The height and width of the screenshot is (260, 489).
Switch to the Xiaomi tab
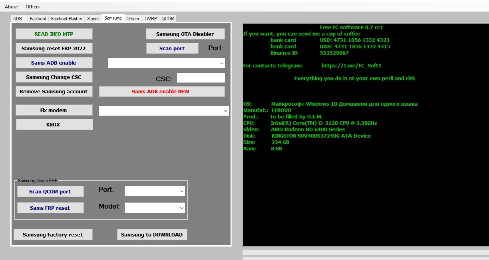point(93,19)
